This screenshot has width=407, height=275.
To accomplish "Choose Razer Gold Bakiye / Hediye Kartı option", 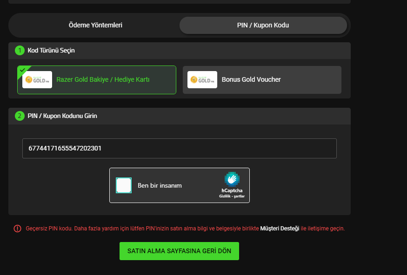I will click(x=97, y=80).
